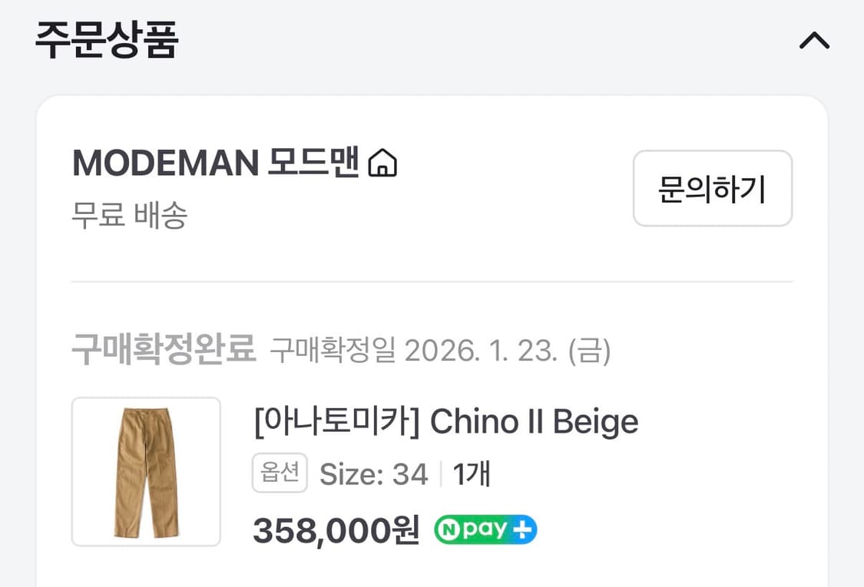The height and width of the screenshot is (587, 864).
Task: Tap the 무료 배송 shipping text
Action: 129,216
